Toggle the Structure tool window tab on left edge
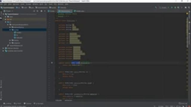 coord(1,84)
